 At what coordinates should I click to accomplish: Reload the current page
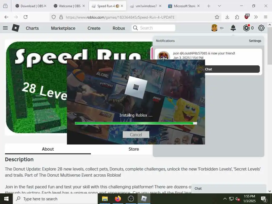pyautogui.click(x=25, y=17)
